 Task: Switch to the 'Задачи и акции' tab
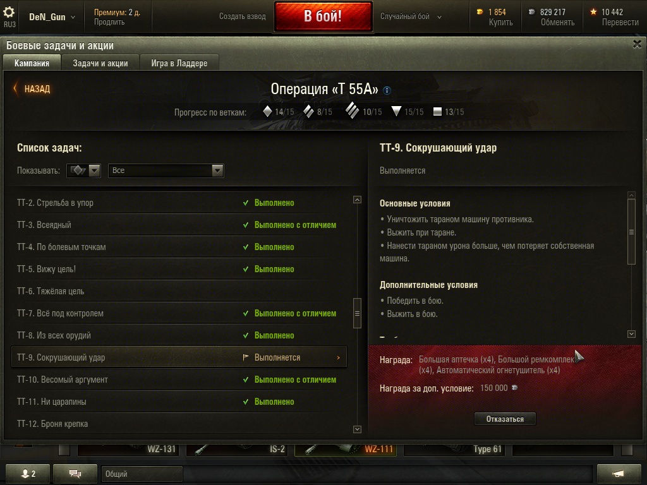point(100,63)
